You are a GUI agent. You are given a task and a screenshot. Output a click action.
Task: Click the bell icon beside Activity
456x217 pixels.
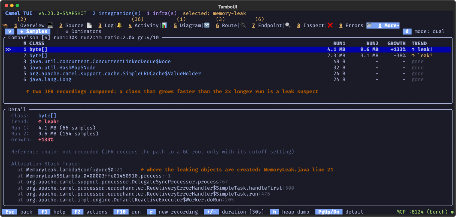[119, 25]
